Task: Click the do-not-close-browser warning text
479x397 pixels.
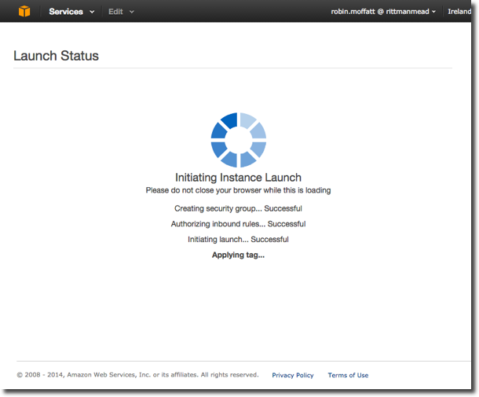Action: click(x=238, y=190)
